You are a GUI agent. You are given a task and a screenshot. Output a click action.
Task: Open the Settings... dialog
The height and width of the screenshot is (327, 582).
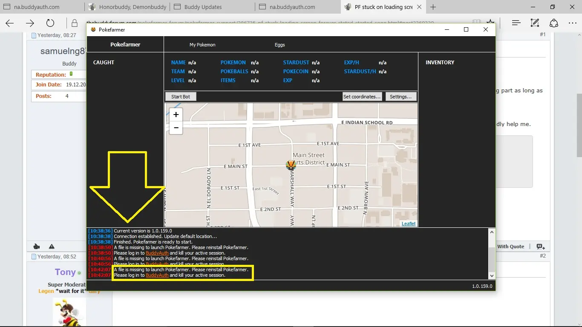click(x=400, y=97)
